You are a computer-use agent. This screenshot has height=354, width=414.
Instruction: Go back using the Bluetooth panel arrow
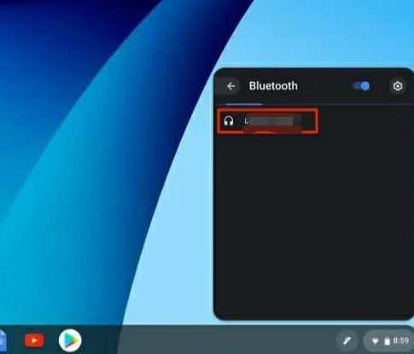(231, 86)
